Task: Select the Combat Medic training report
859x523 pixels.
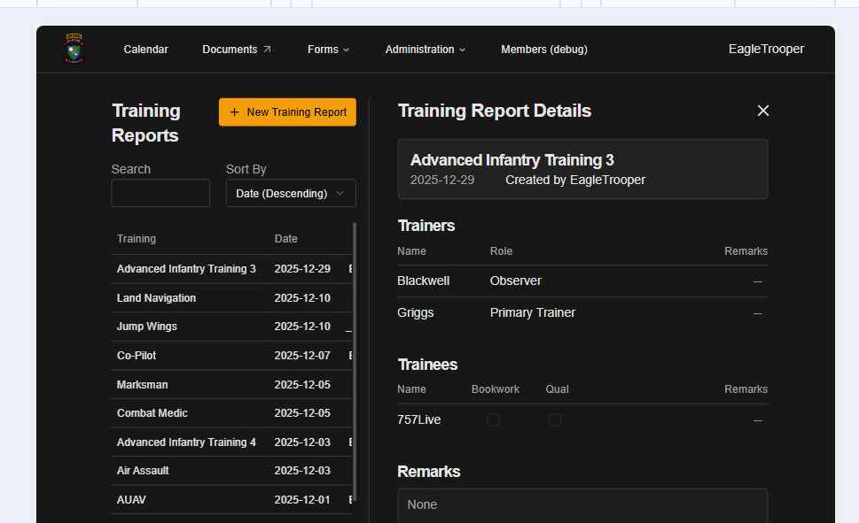Action: click(x=152, y=413)
